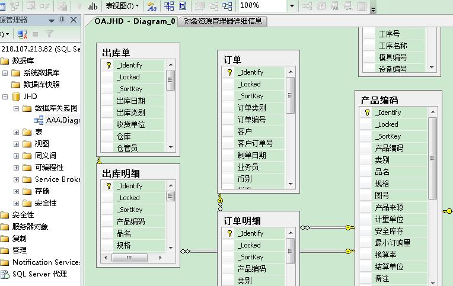The width and height of the screenshot is (453, 286).
Task: Click the 订单 table vertical scroll thumb
Action: coord(291,95)
